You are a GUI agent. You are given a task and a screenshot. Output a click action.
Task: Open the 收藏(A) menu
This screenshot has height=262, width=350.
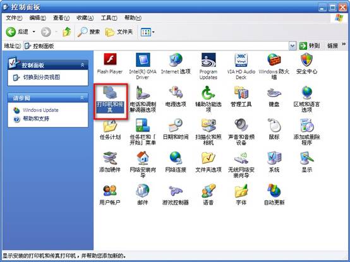85,18
